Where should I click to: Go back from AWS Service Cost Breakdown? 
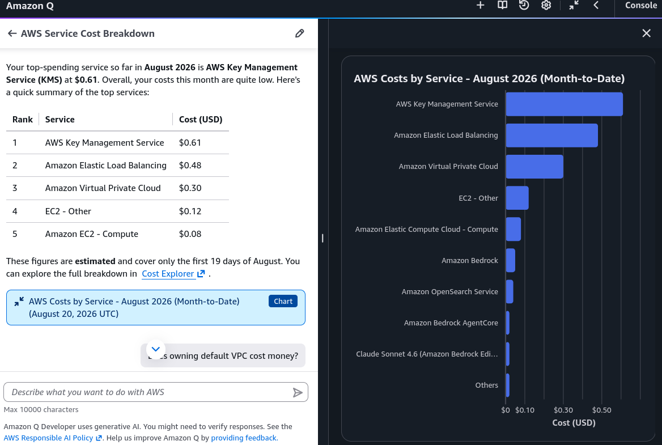coord(12,33)
